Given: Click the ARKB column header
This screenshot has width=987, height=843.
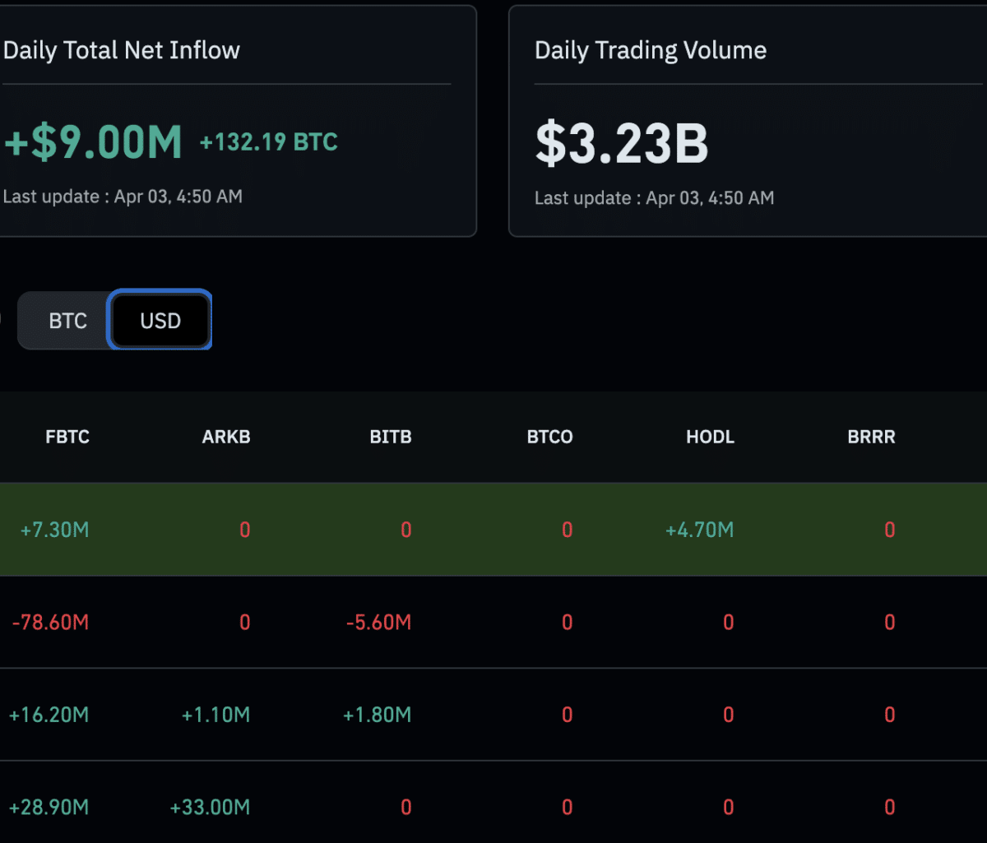Looking at the screenshot, I should click(x=226, y=437).
